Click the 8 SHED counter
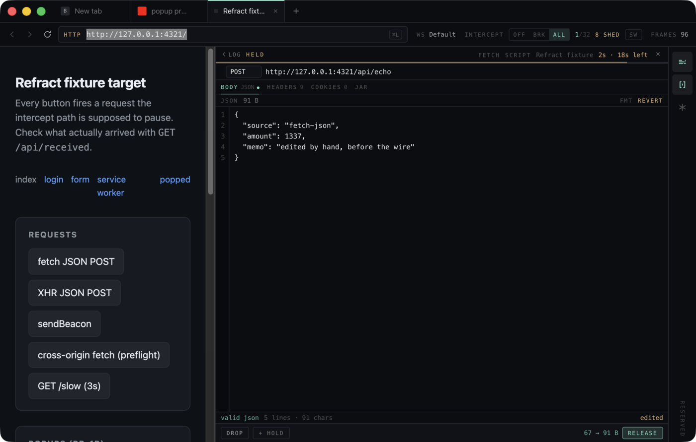Screen dimensions: 696x442 (607, 35)
